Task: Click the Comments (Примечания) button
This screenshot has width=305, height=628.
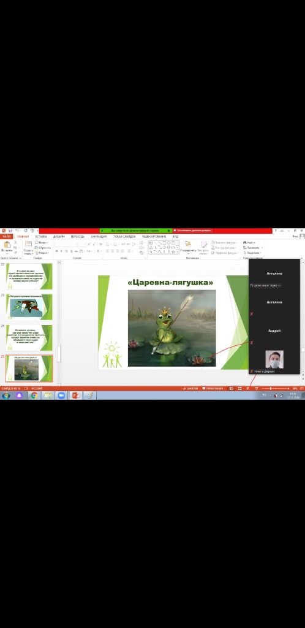Action: click(x=213, y=388)
